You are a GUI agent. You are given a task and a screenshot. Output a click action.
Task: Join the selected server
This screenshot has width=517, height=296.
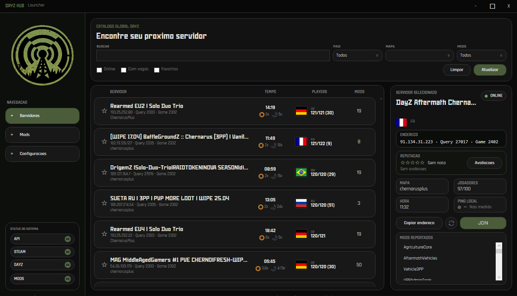pos(483,223)
